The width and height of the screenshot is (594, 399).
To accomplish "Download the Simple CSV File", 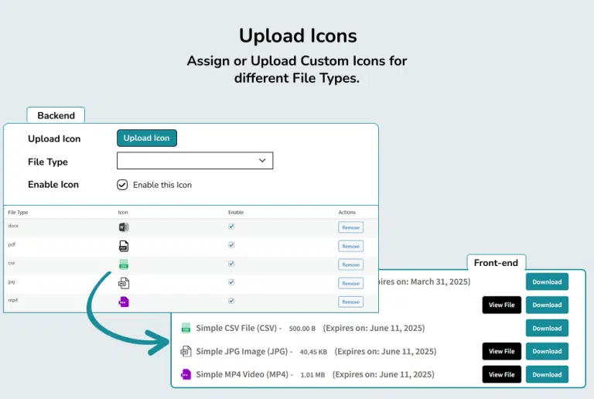I will click(x=547, y=328).
